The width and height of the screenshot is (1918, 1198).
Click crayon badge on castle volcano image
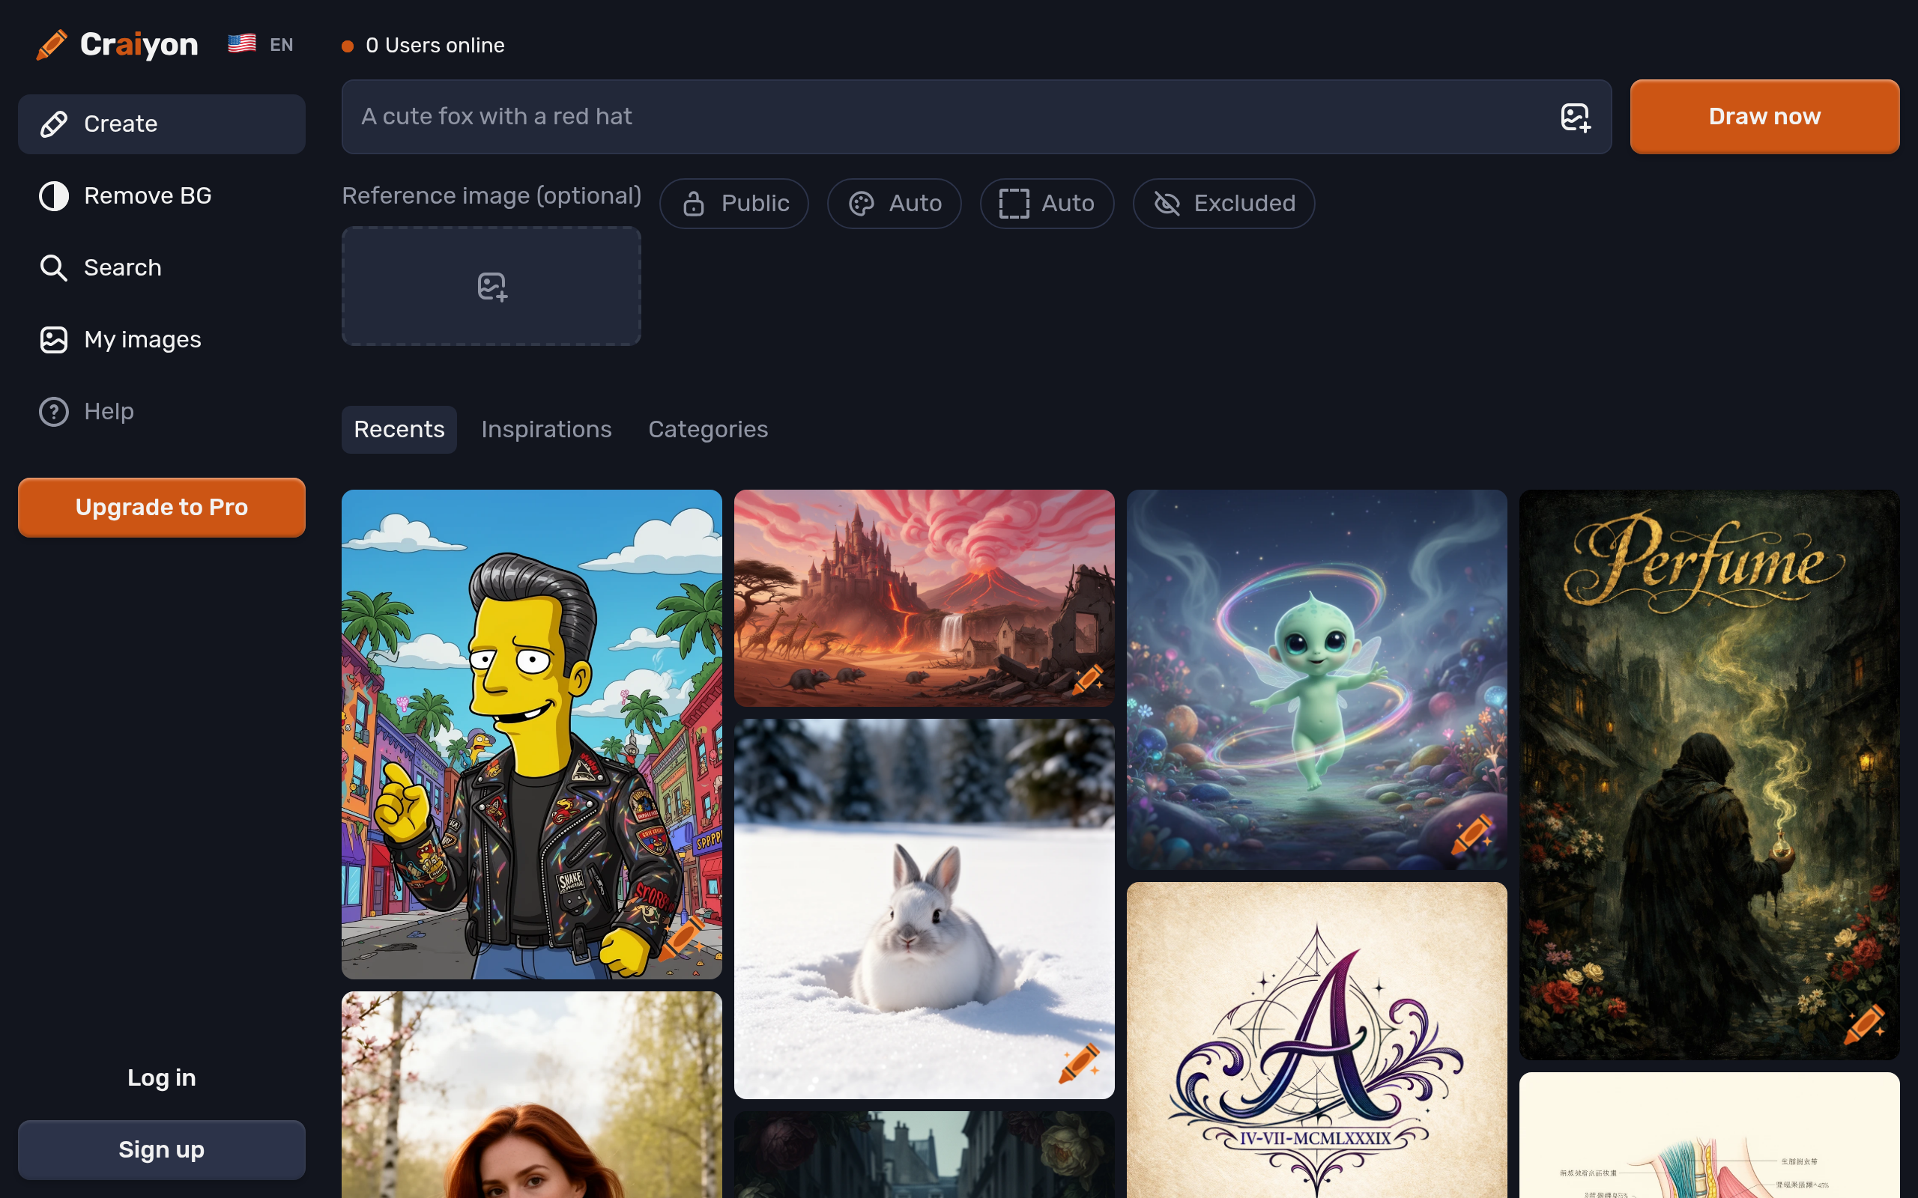1087,680
